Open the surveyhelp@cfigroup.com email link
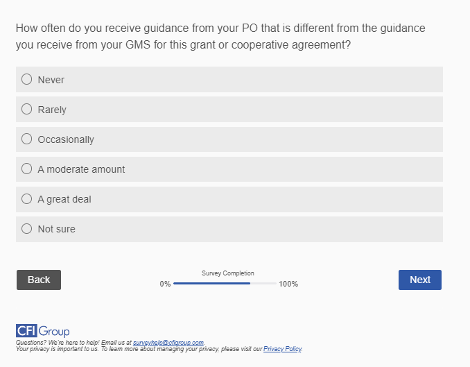Viewport: 470px width, 367px height. click(168, 343)
